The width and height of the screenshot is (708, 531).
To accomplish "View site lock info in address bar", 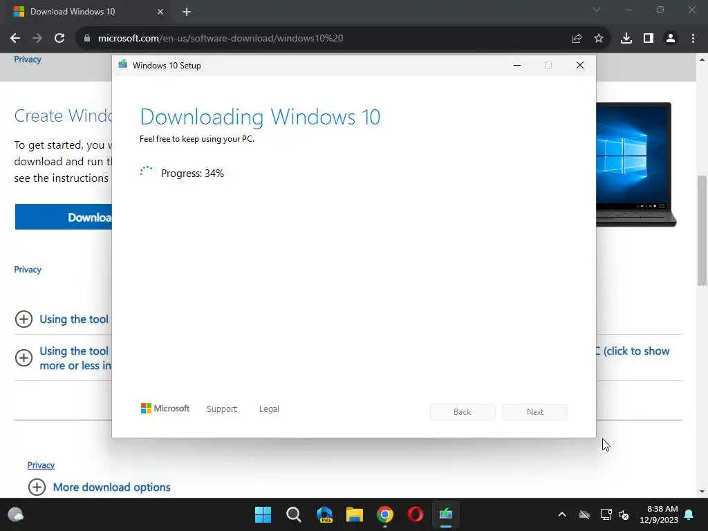I will pos(86,39).
